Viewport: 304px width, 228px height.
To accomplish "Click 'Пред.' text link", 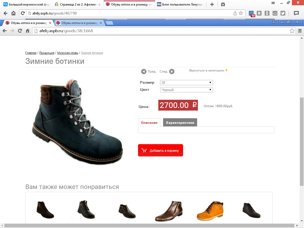I will click(152, 72).
